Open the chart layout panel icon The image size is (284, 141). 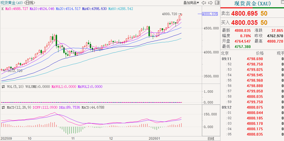coord(217,3)
